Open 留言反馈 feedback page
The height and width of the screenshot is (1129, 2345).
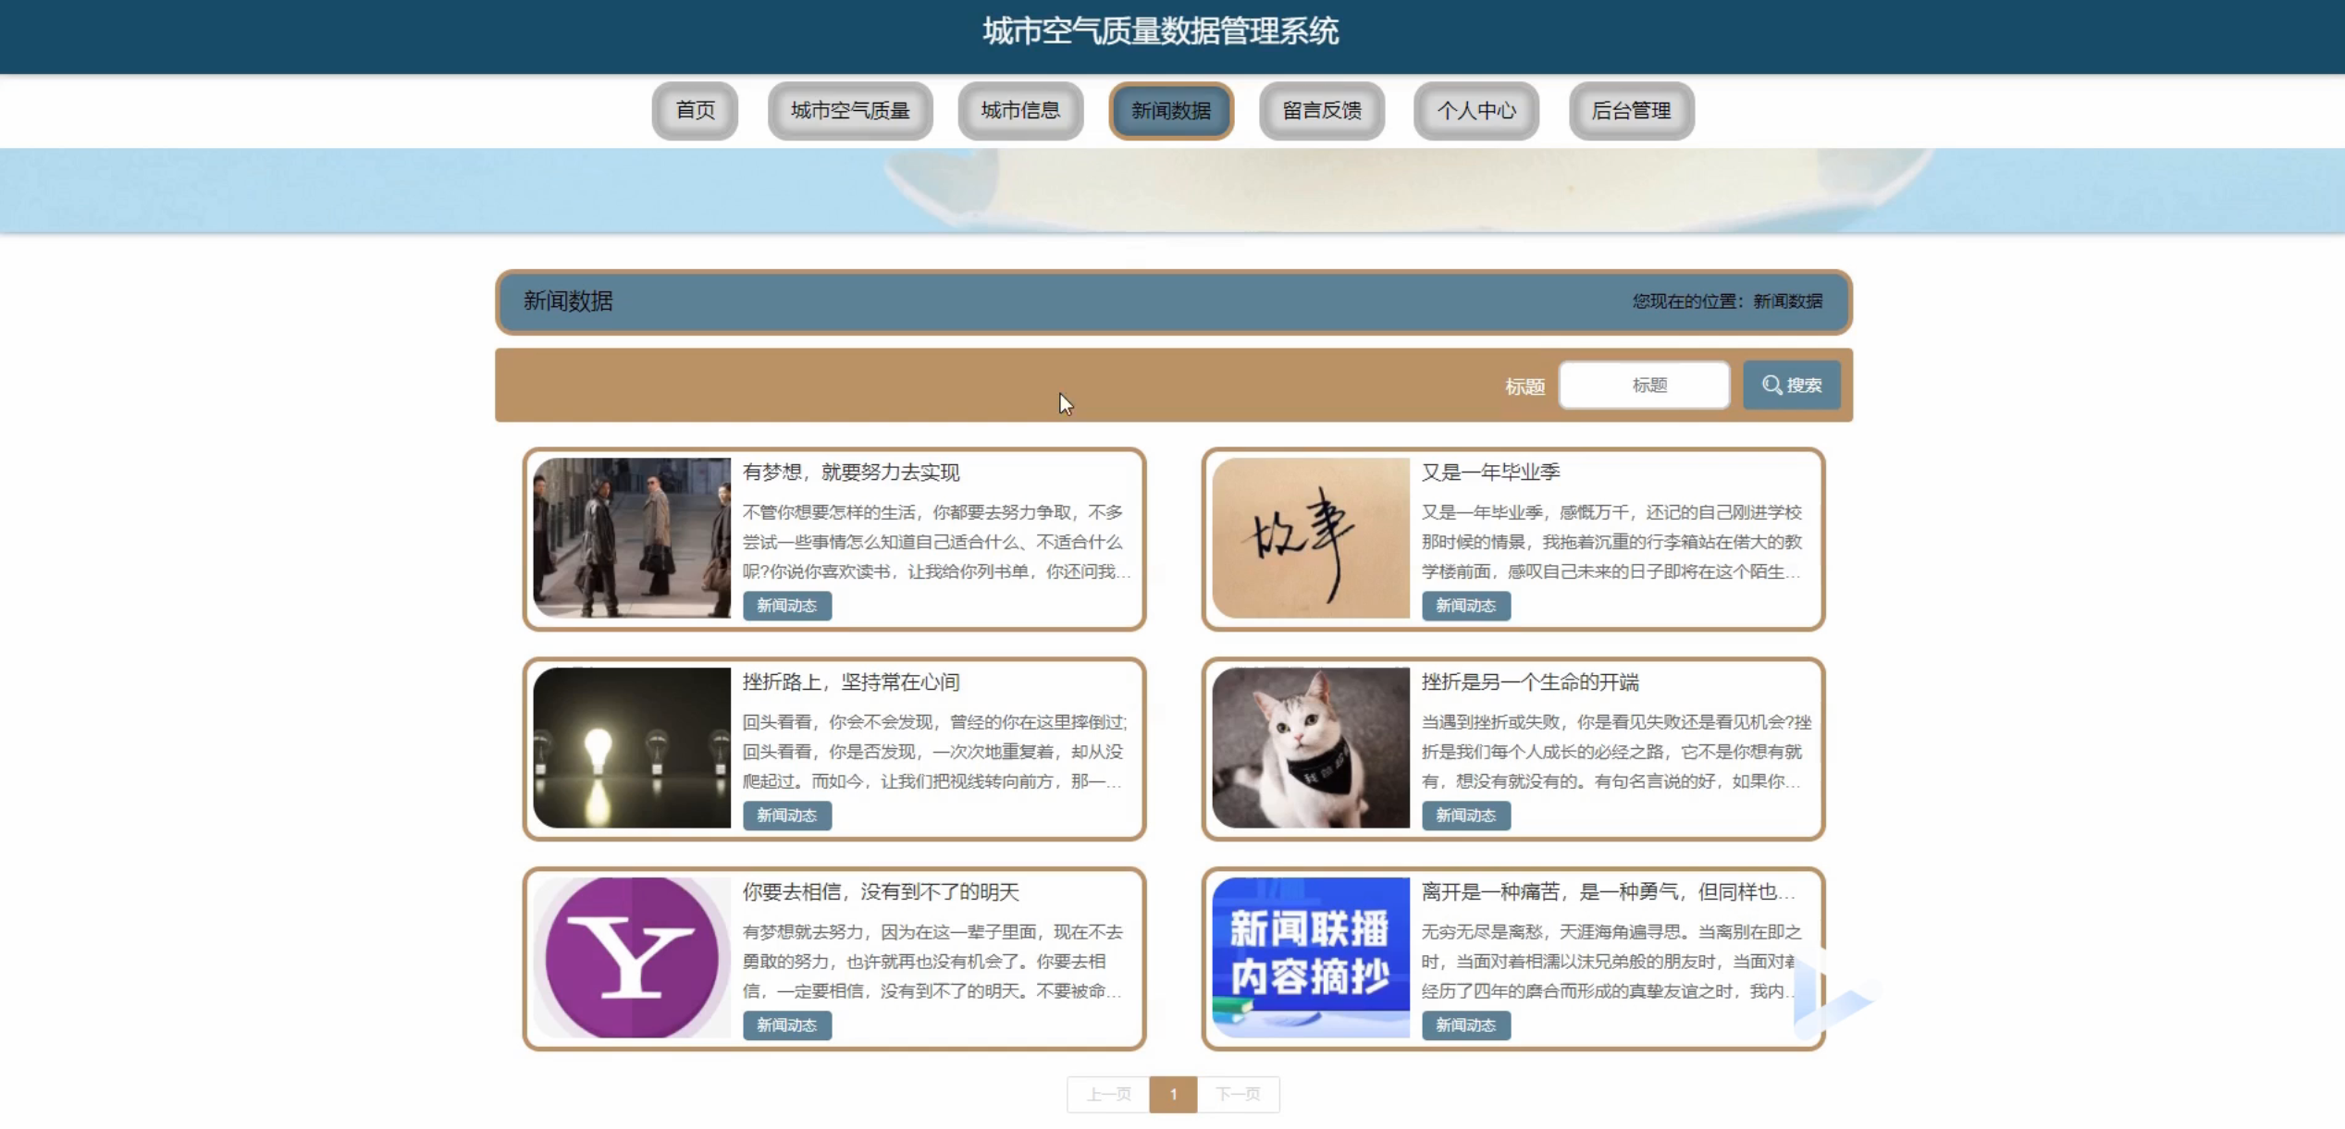[1321, 111]
